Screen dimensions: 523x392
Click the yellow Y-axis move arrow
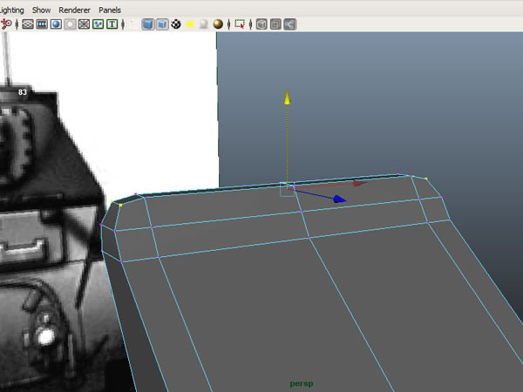point(287,99)
